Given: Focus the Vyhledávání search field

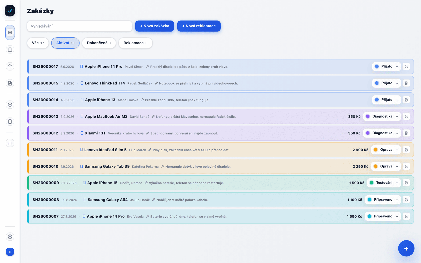Looking at the screenshot, I should [x=79, y=26].
